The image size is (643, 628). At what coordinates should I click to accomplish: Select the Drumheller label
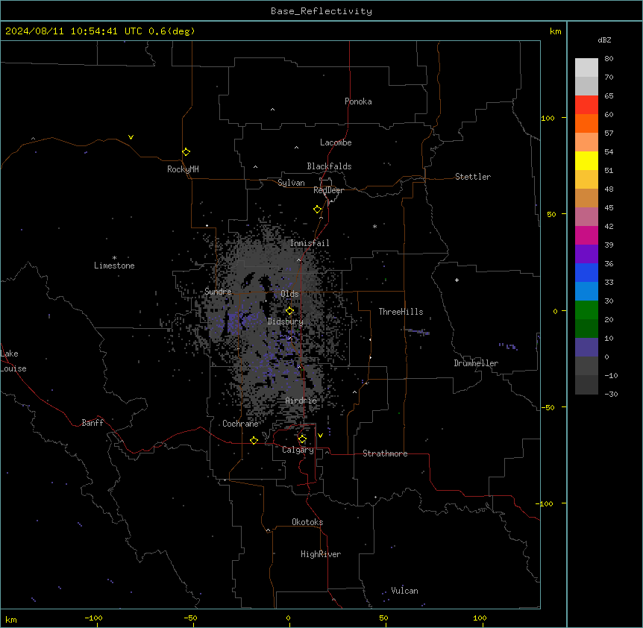476,363
